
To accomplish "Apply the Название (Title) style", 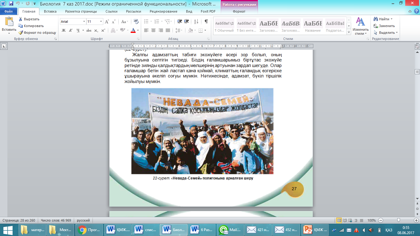I will (x=313, y=26).
